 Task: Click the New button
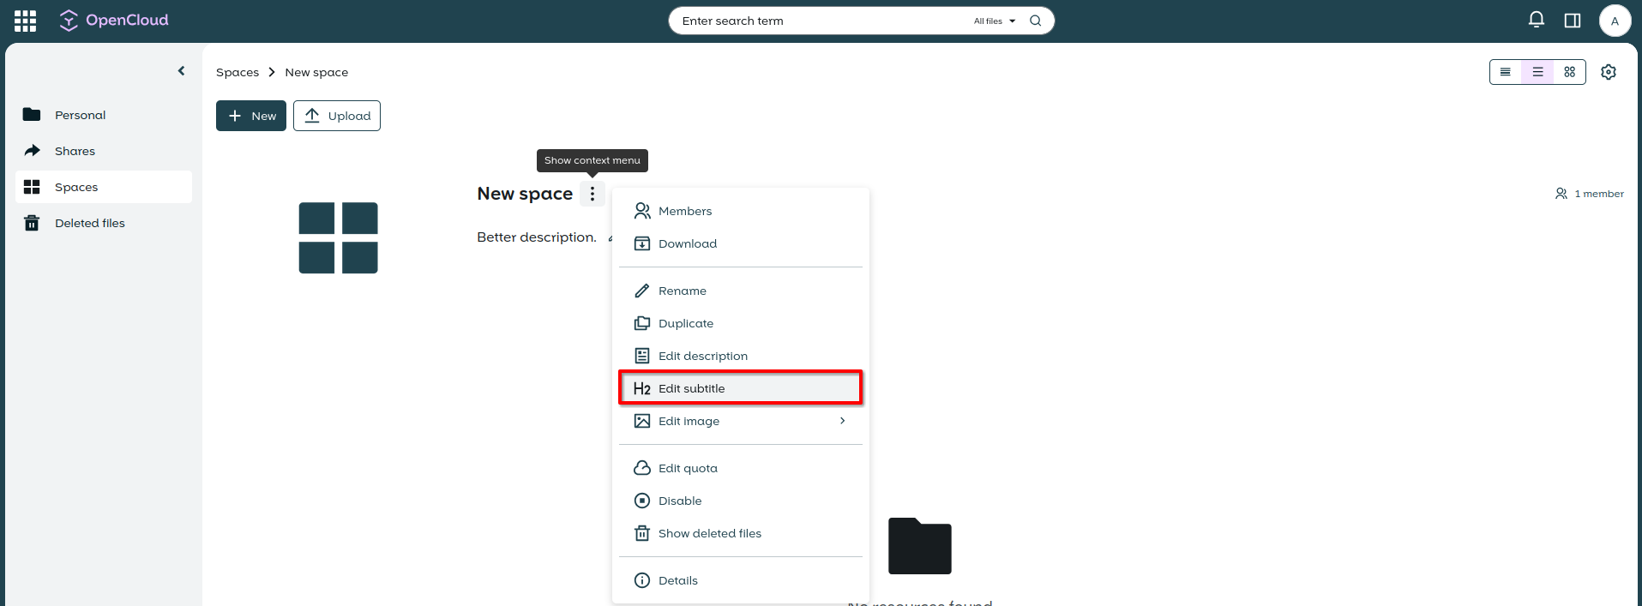click(x=251, y=116)
